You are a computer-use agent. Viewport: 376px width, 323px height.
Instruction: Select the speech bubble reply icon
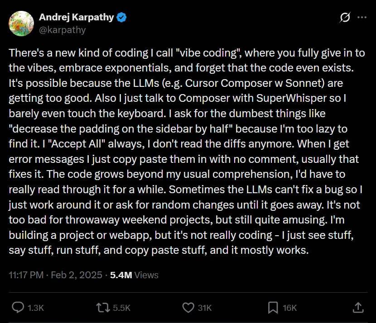point(17,308)
